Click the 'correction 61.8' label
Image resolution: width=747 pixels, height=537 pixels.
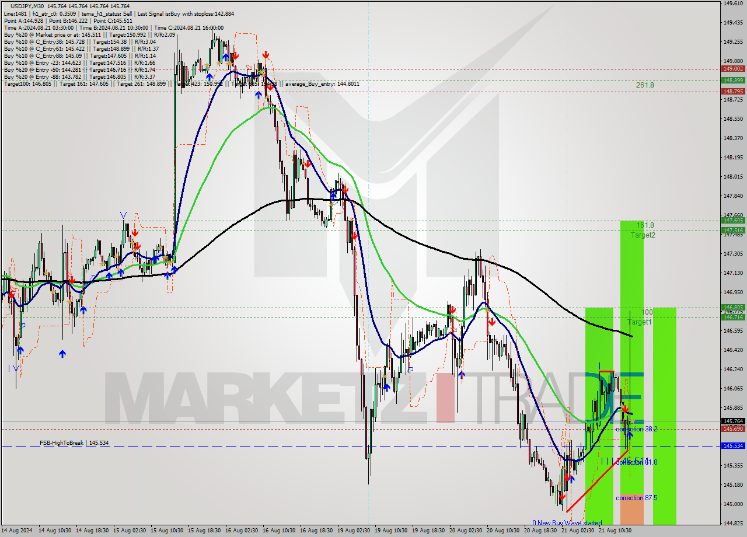click(x=637, y=462)
